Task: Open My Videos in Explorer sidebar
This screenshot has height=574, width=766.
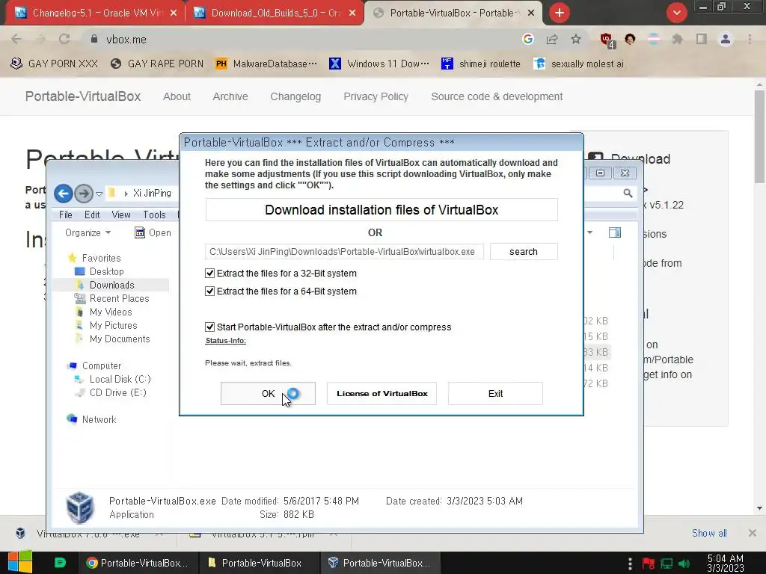Action: (x=111, y=312)
